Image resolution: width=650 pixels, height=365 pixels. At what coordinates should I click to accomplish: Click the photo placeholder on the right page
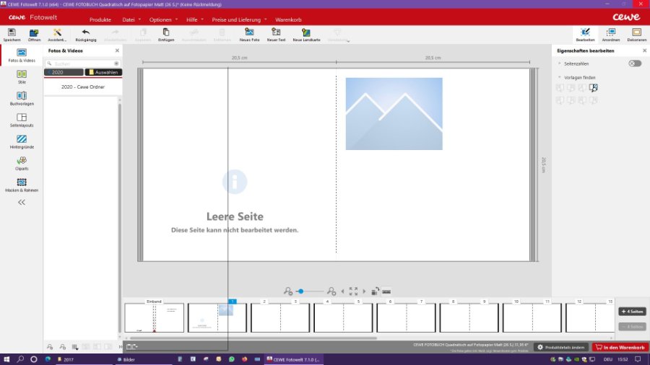pos(394,114)
